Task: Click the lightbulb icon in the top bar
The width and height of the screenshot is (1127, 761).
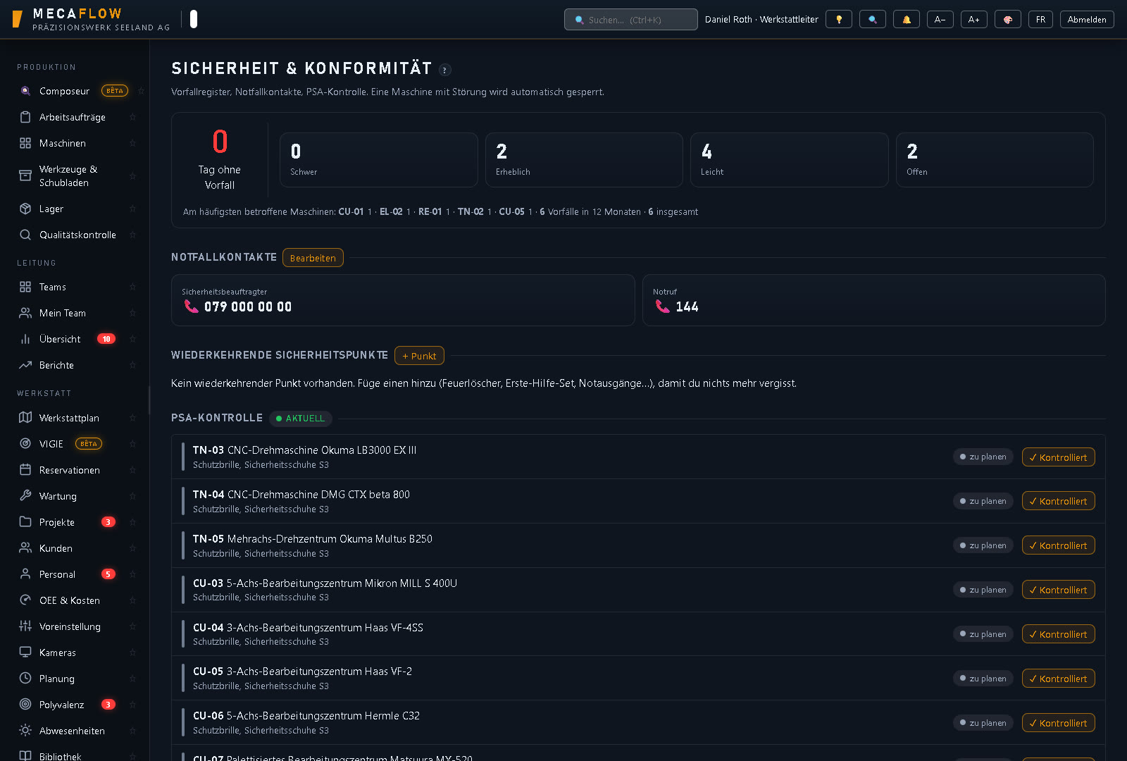Action: [x=839, y=20]
